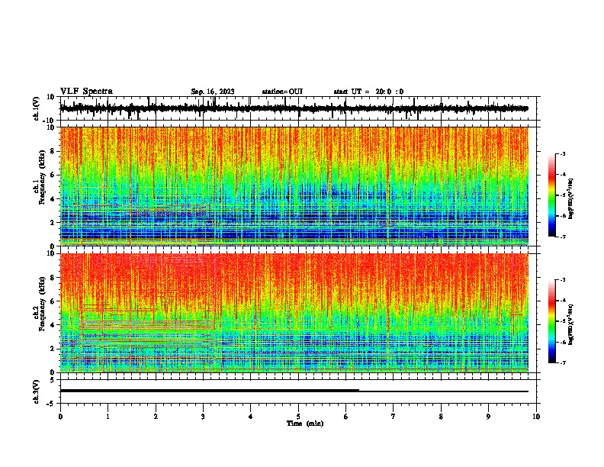The width and height of the screenshot is (604, 467).
Task: Click time axis tick label "4"
Action: coord(251,417)
